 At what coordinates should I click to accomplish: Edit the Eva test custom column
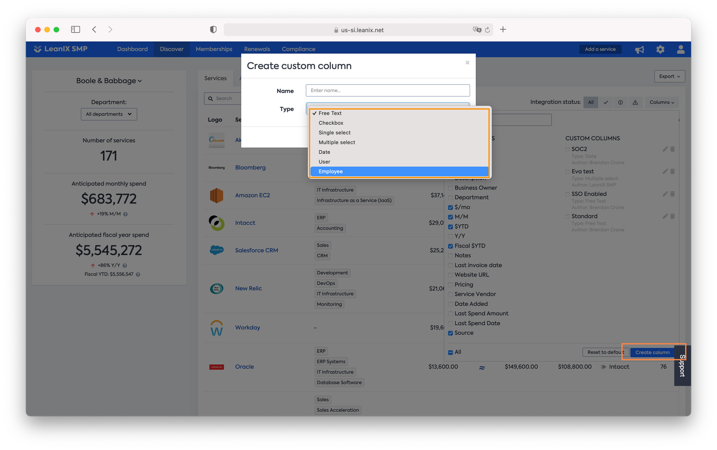point(665,172)
